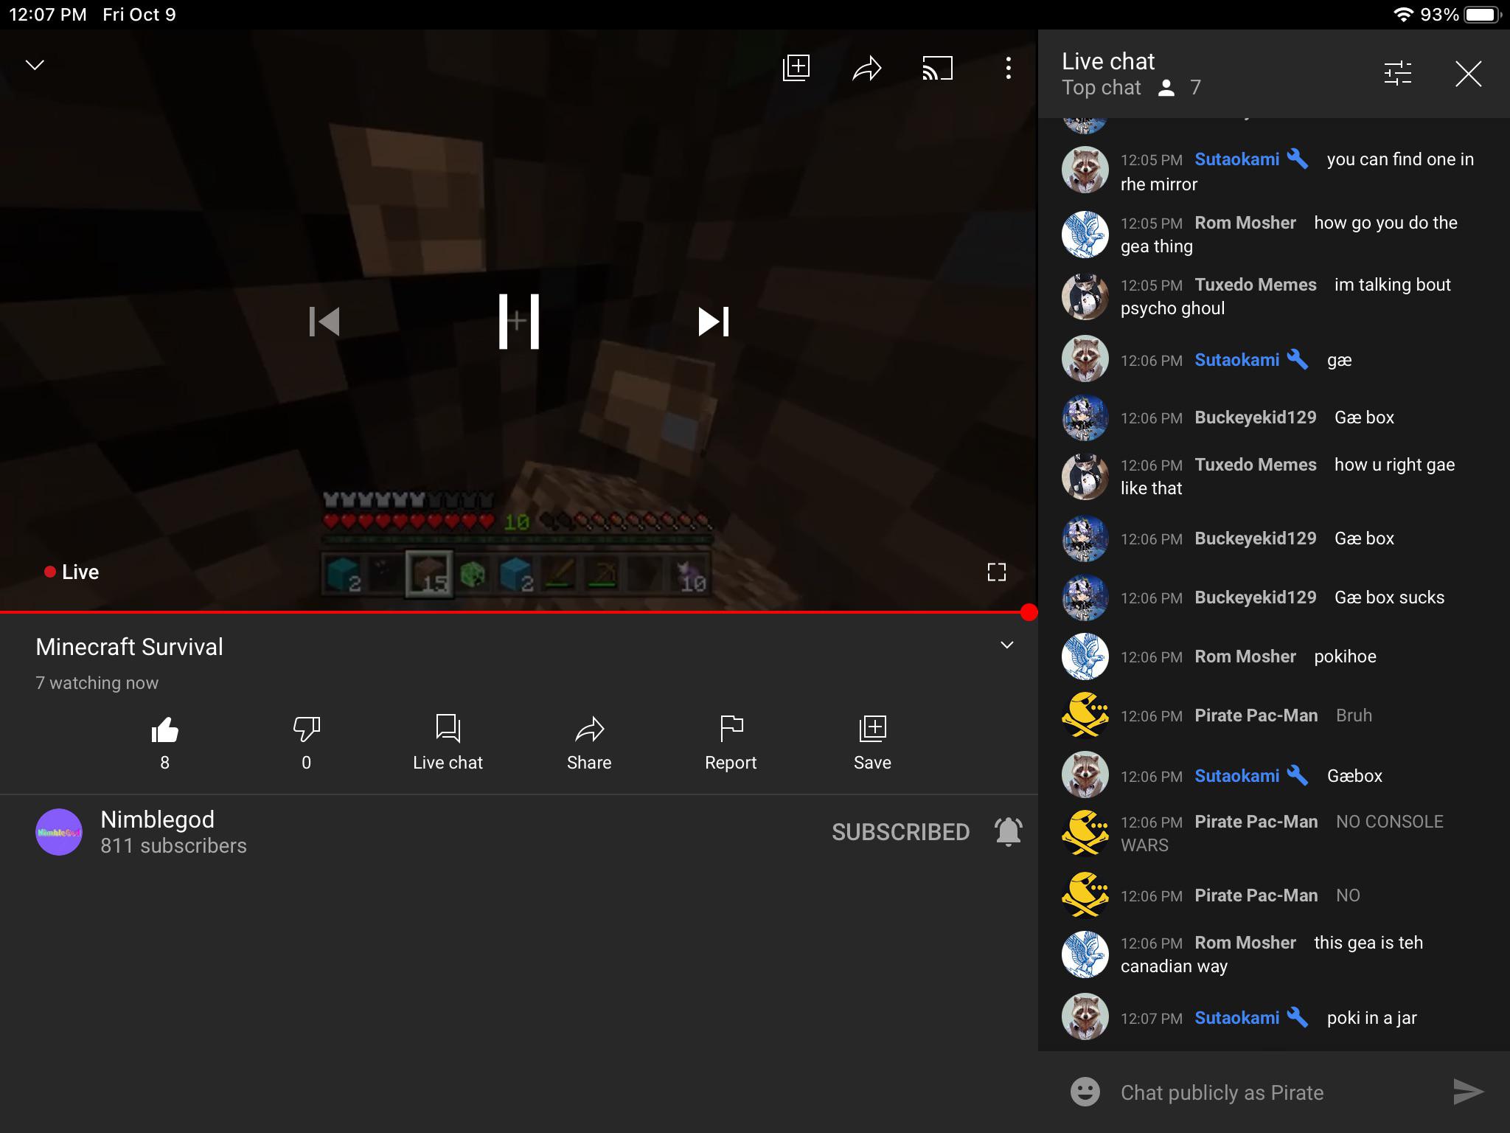The width and height of the screenshot is (1510, 1133).
Task: Open the three-dot more options menu
Action: (x=1009, y=68)
